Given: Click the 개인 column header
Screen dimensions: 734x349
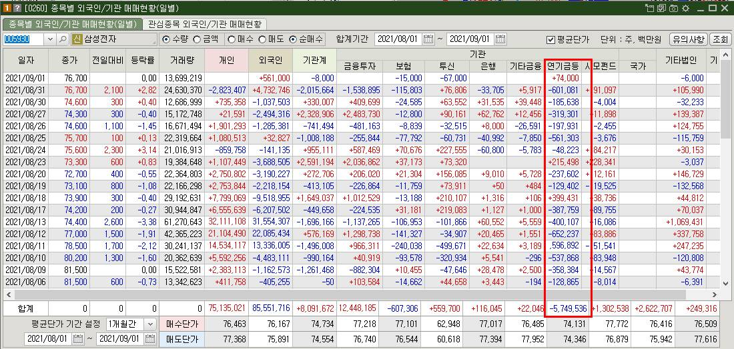Looking at the screenshot, I should point(227,60).
